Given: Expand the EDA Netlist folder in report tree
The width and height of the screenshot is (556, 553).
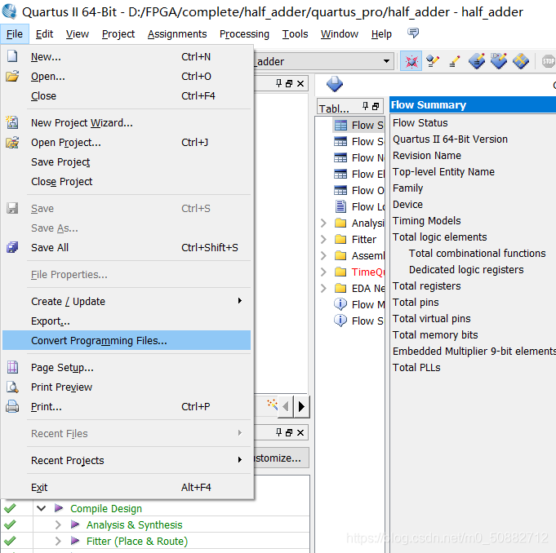Looking at the screenshot, I should (x=323, y=288).
